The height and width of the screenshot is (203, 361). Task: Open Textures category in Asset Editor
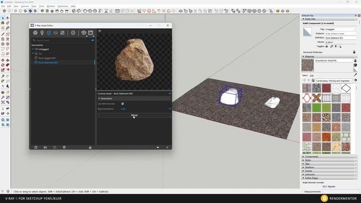(x=63, y=33)
